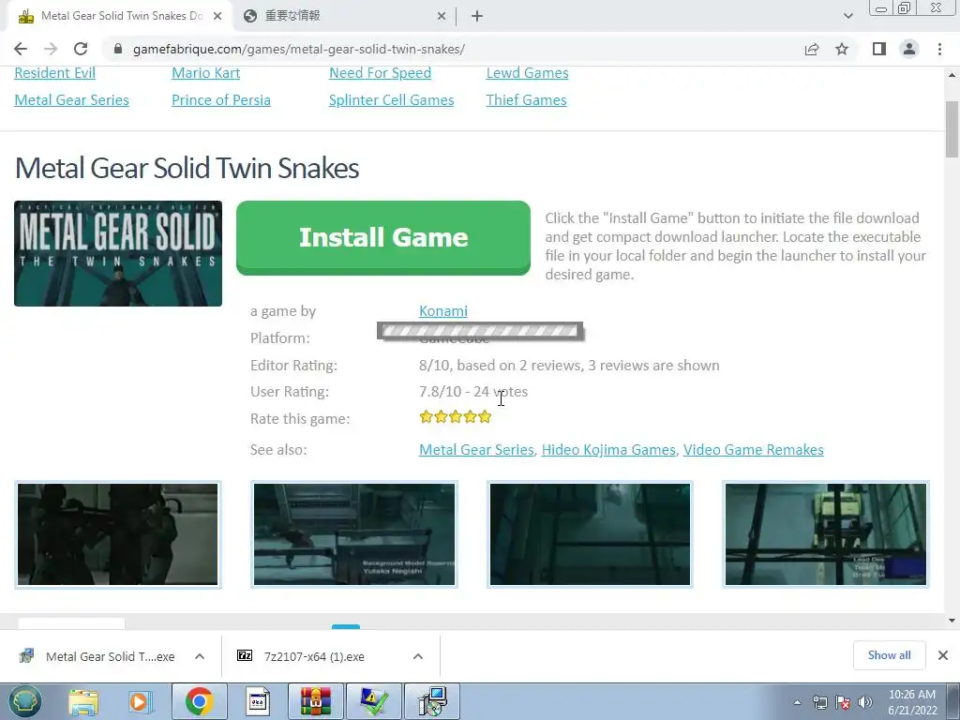The image size is (960, 720).
Task: Click the Metal Gear Solid cover image
Action: coord(118,253)
